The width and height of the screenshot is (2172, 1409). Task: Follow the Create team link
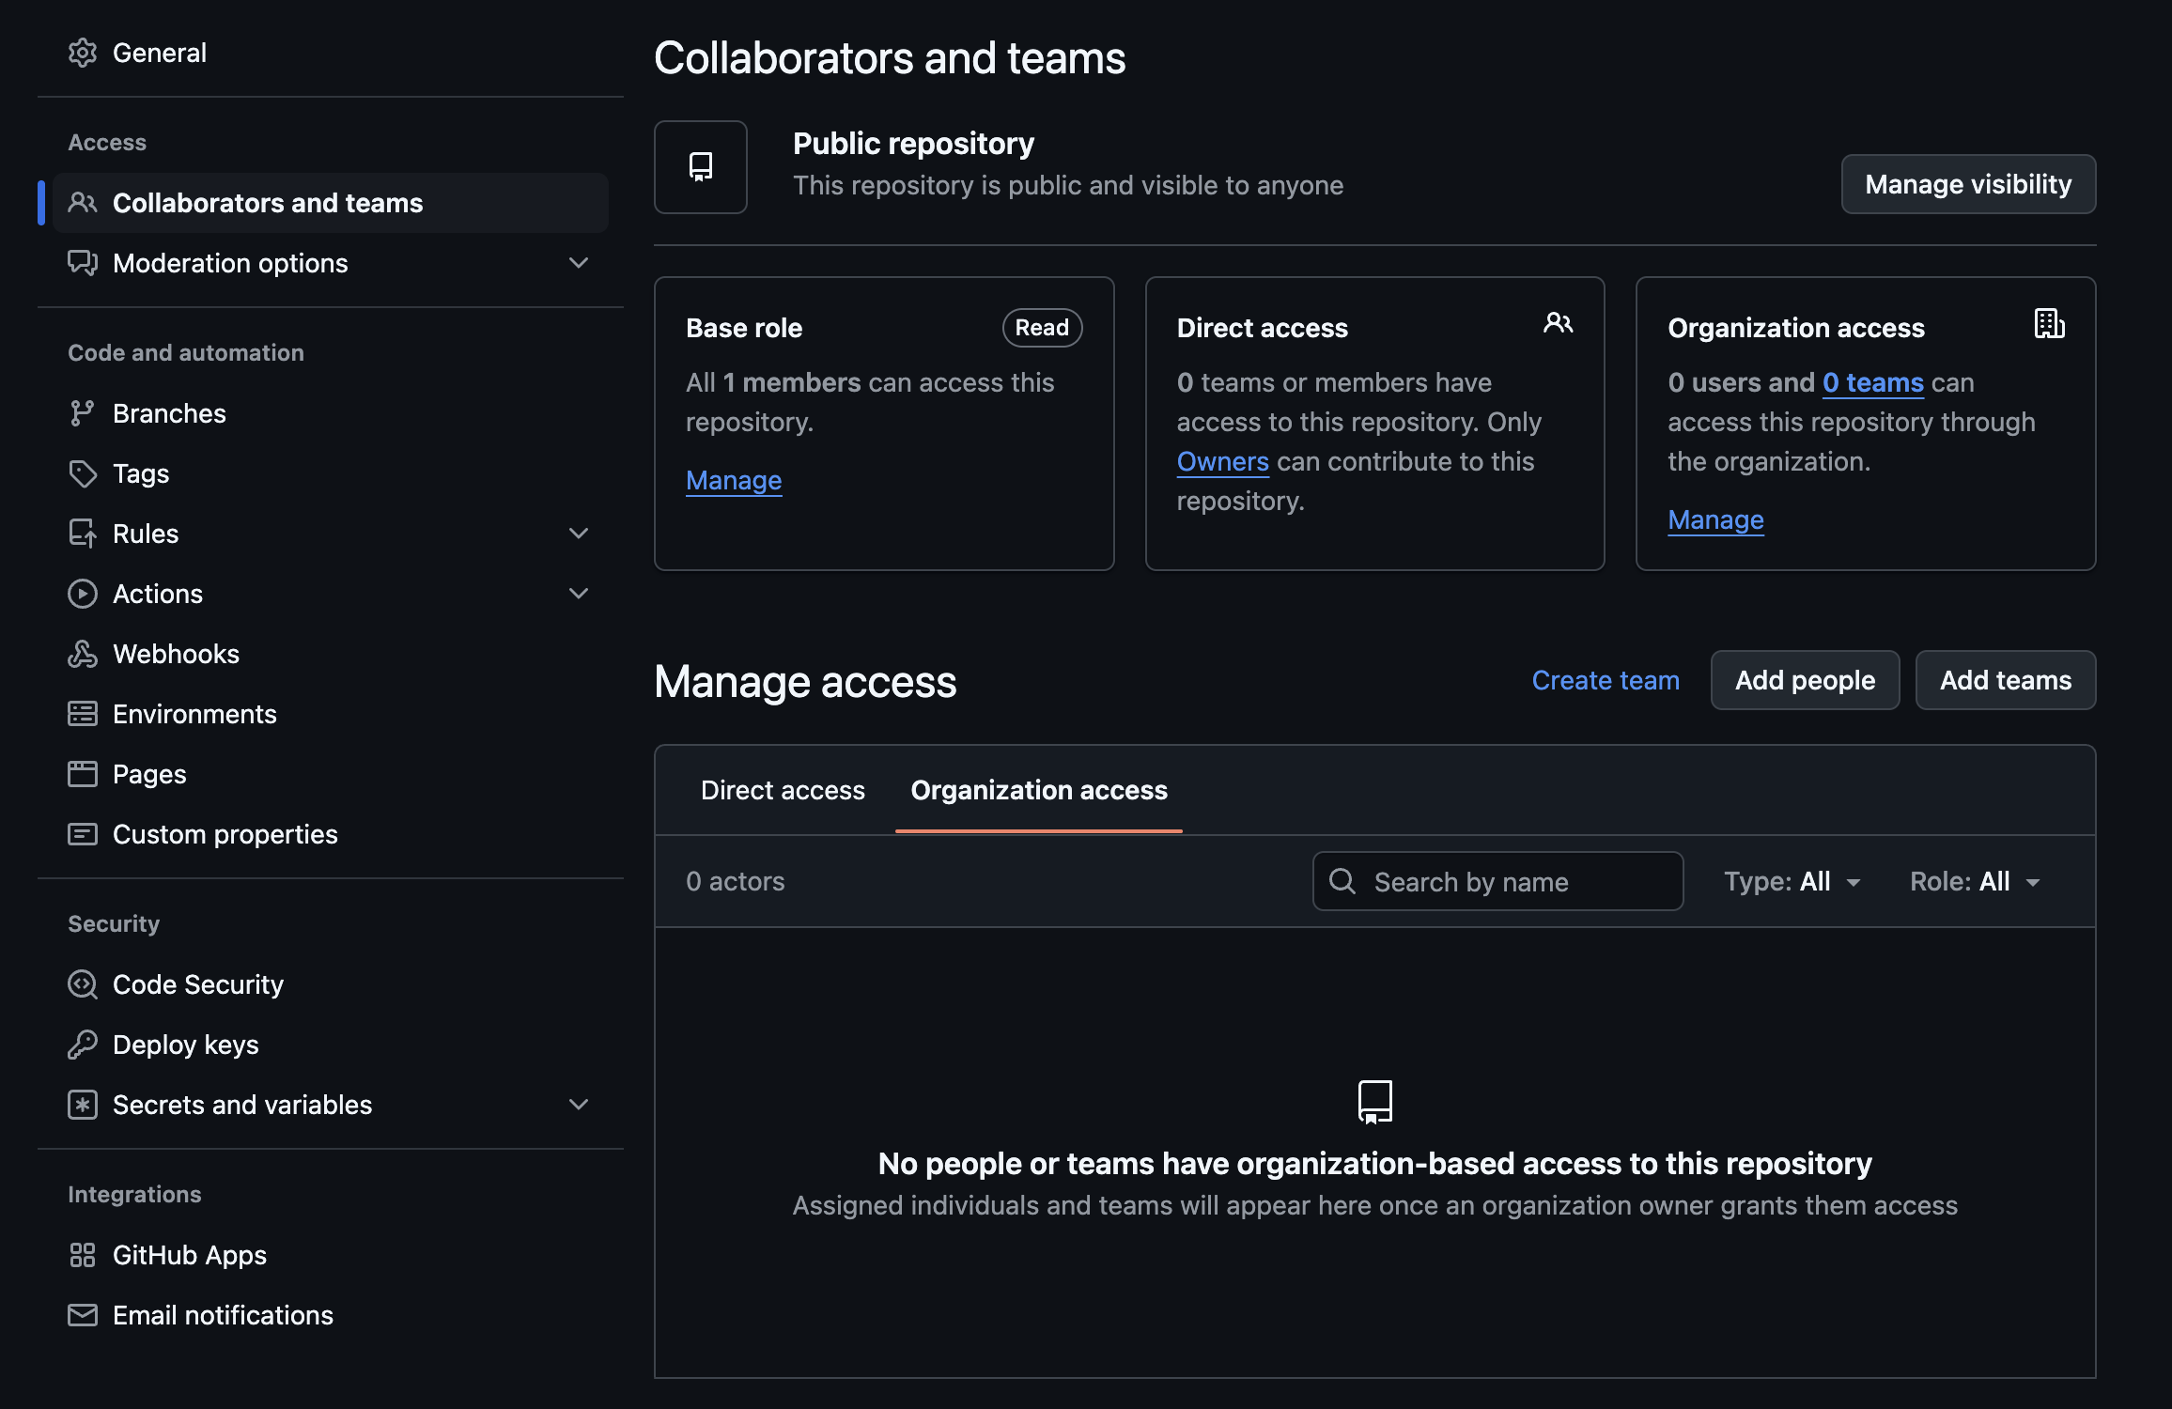point(1606,680)
